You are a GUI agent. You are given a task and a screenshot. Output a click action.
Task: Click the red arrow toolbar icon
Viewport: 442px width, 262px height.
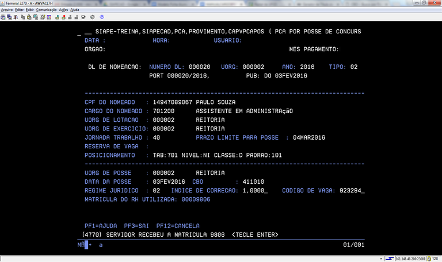click(64, 17)
